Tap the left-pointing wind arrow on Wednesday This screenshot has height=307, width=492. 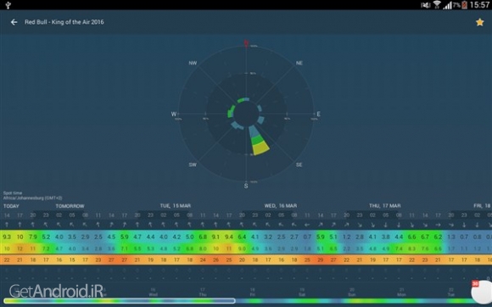point(307,225)
